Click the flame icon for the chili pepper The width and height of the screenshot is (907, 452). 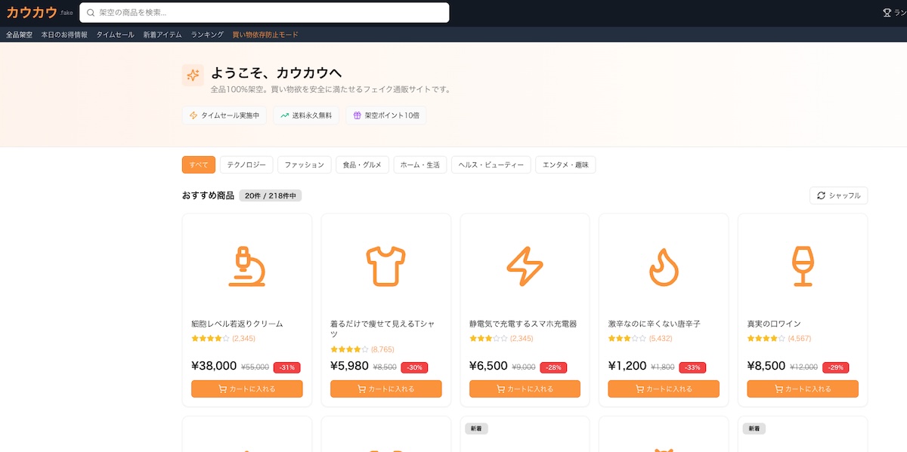[664, 266]
